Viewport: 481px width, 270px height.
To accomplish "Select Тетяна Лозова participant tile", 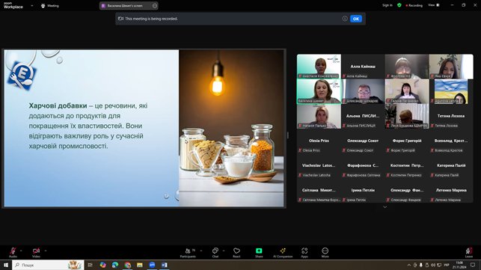I will pos(451,116).
